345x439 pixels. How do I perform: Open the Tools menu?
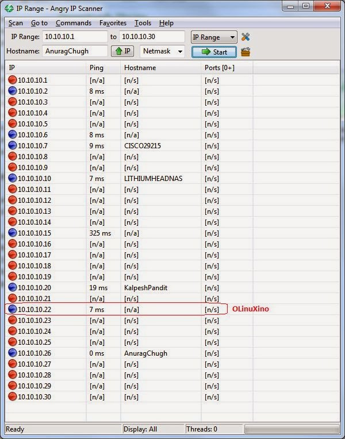pos(143,23)
